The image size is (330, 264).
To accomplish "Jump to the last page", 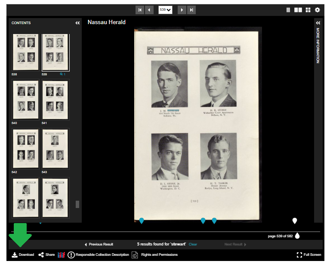I will click(191, 10).
